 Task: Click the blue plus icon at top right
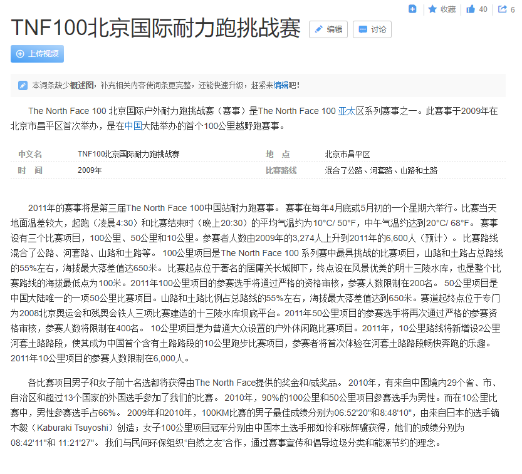[x=412, y=9]
